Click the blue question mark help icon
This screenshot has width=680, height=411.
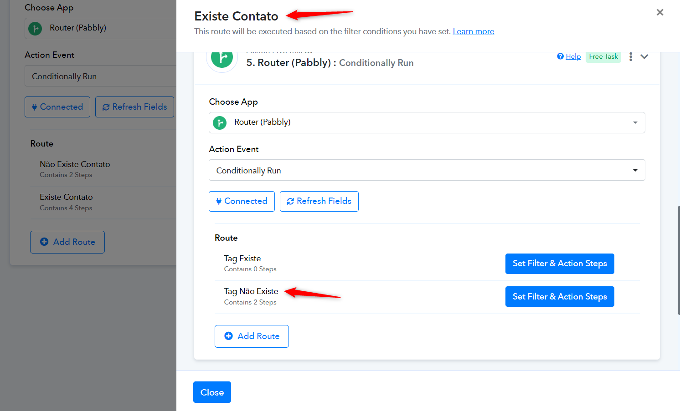[560, 56]
